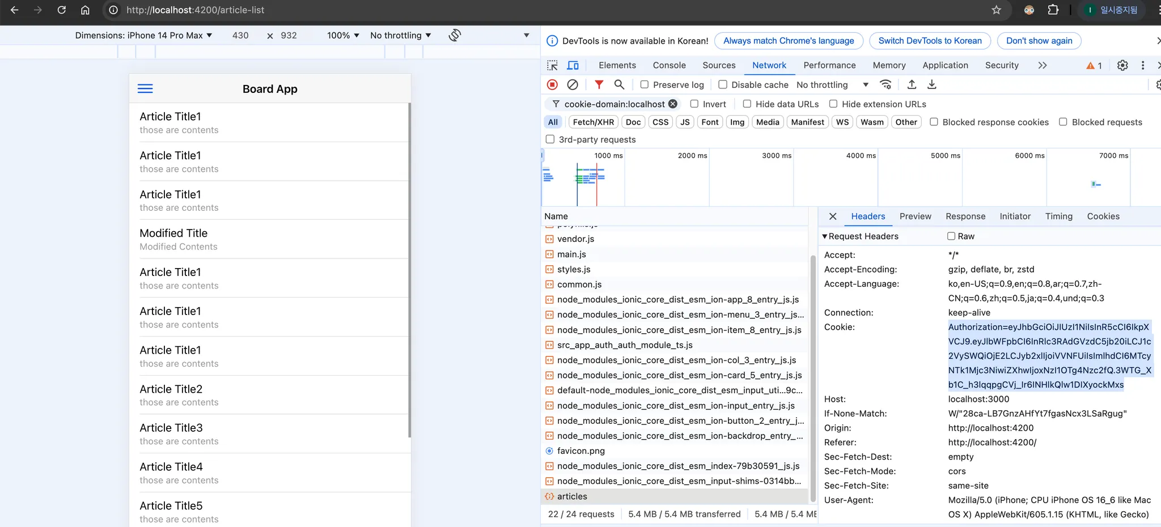
Task: Tick the Raw request headers checkbox
Action: coord(951,236)
